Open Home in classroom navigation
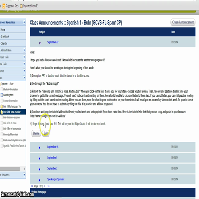The height and width of the screenshot is (199, 199). coord(3,29)
